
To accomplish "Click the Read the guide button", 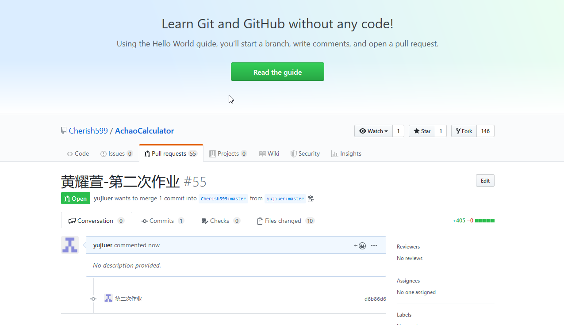I will [277, 72].
